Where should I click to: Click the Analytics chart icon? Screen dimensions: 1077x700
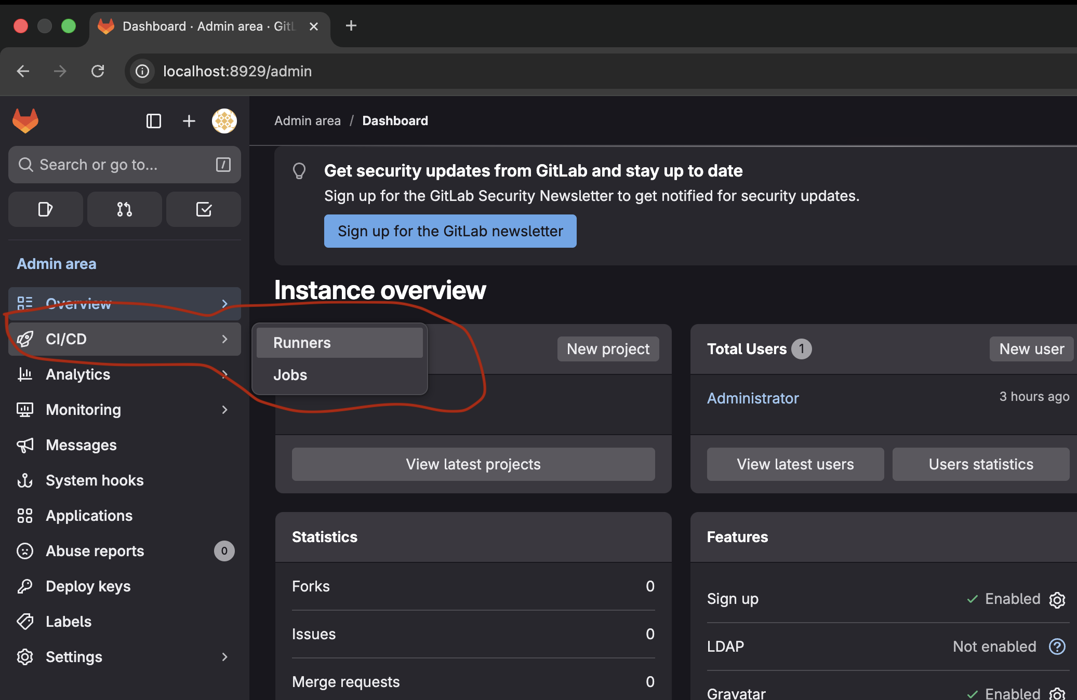tap(25, 374)
